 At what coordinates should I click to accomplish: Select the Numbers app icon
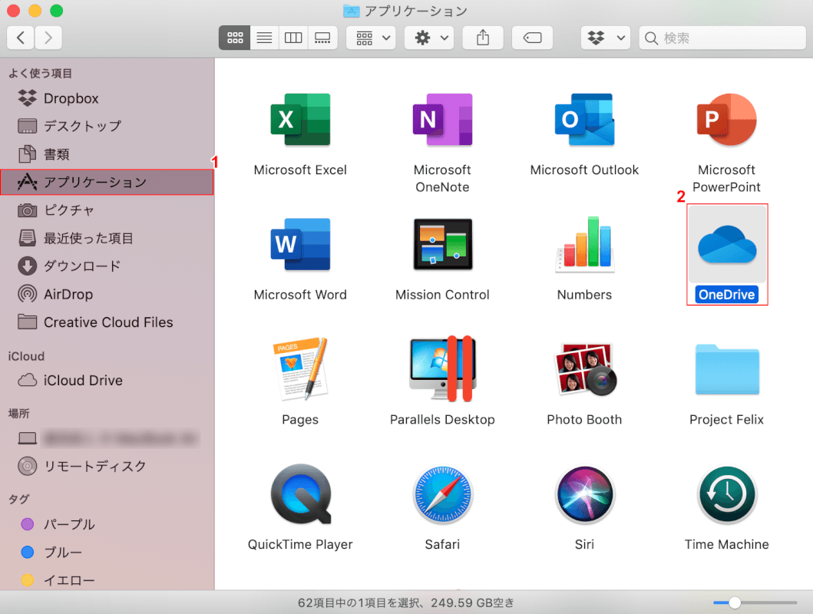pos(584,245)
